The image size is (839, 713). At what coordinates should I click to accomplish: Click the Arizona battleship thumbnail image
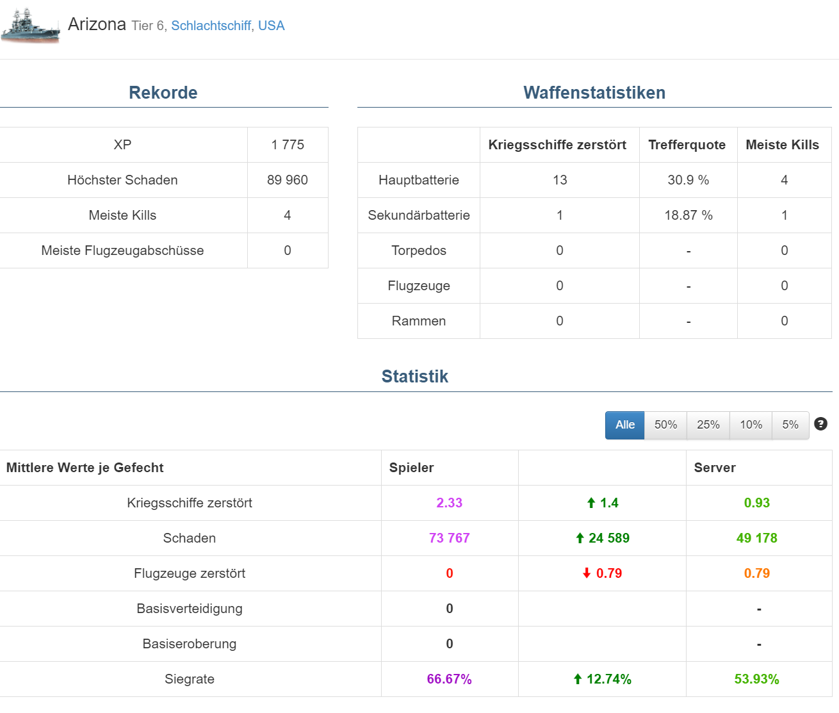tap(31, 26)
